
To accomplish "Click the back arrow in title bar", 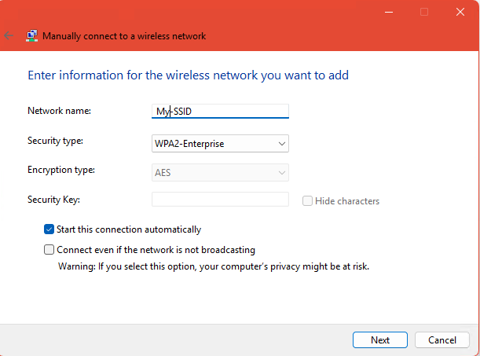I will pyautogui.click(x=9, y=35).
